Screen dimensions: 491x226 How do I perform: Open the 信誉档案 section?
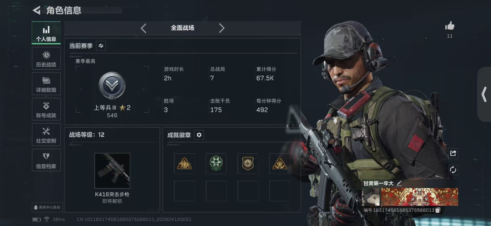tap(46, 160)
